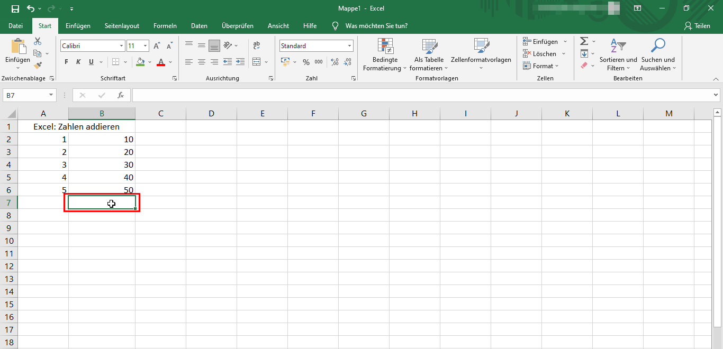
Task: Click the wrap text icon
Action: [257, 45]
